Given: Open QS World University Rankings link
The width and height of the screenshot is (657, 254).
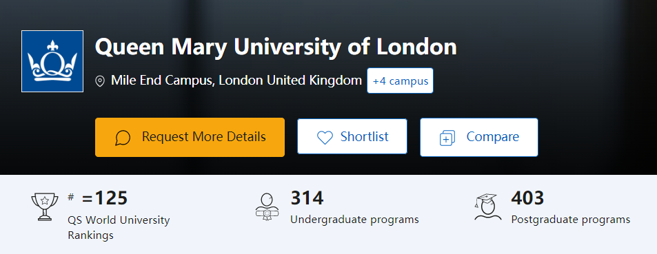Looking at the screenshot, I should 119,228.
